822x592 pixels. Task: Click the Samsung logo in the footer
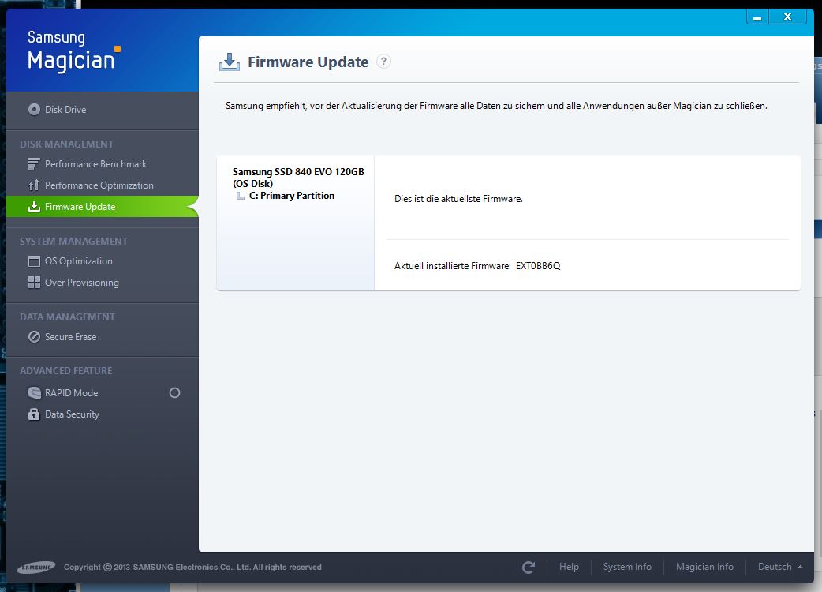[36, 568]
